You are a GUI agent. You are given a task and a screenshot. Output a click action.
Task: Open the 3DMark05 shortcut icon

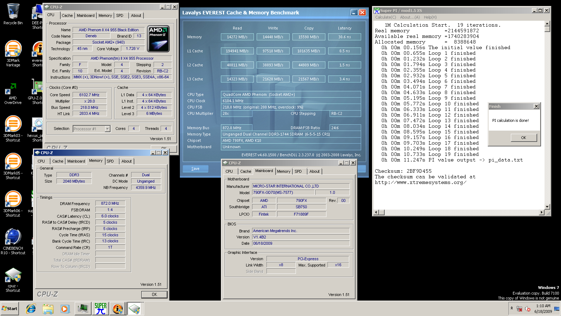point(13,166)
